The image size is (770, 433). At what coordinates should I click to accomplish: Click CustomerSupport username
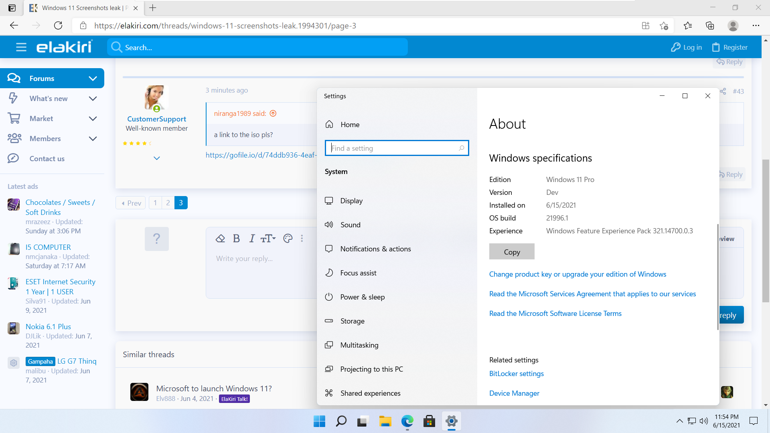pos(156,119)
